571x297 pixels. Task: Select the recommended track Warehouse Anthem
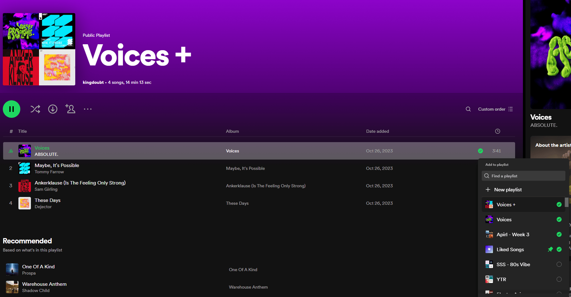tap(44, 284)
